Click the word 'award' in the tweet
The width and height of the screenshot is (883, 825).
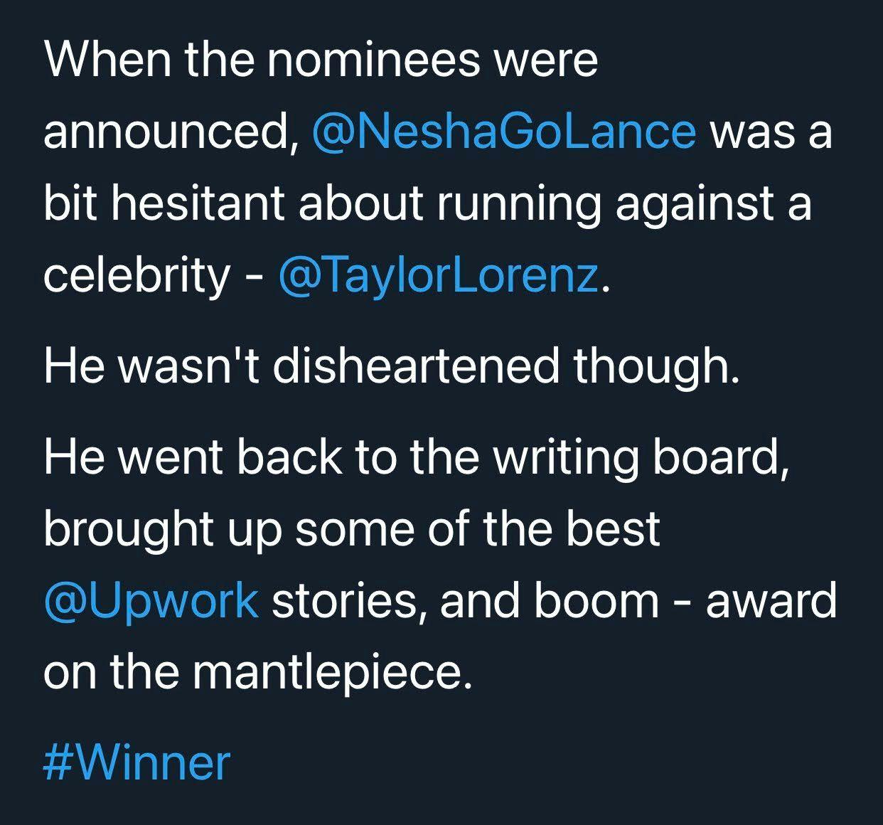coord(771,600)
